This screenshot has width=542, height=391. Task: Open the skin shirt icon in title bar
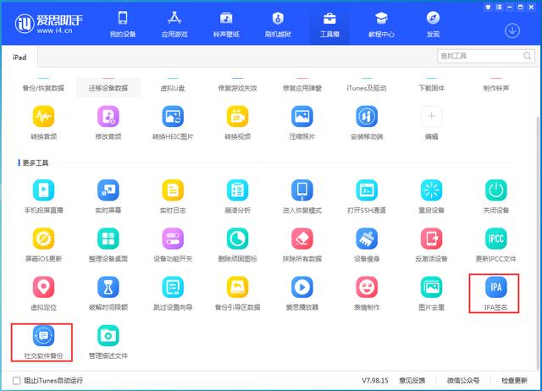(x=488, y=7)
